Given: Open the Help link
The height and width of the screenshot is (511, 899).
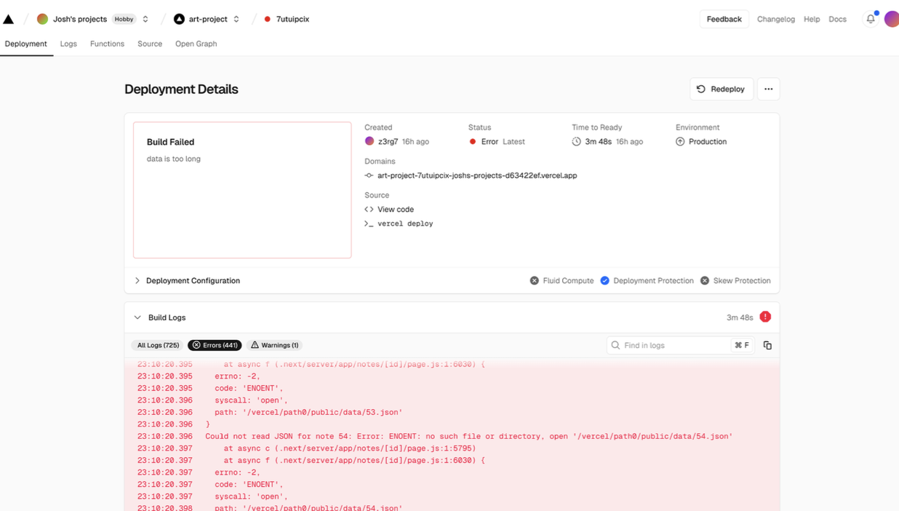Looking at the screenshot, I should [x=812, y=19].
